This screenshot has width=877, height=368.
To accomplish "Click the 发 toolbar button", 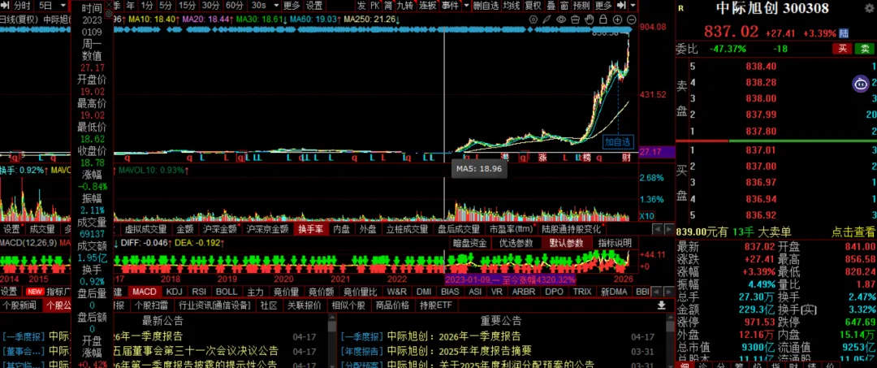I will click(361, 6).
